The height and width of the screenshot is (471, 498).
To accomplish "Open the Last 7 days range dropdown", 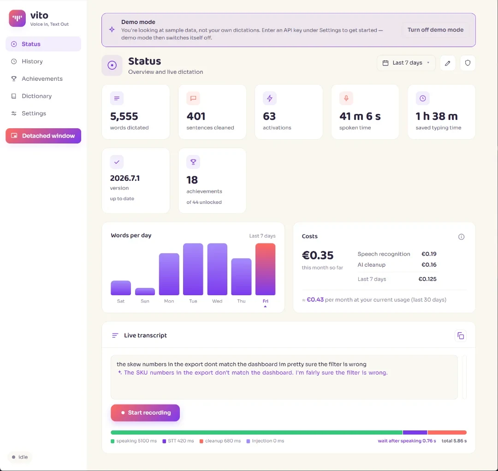I will (406, 63).
